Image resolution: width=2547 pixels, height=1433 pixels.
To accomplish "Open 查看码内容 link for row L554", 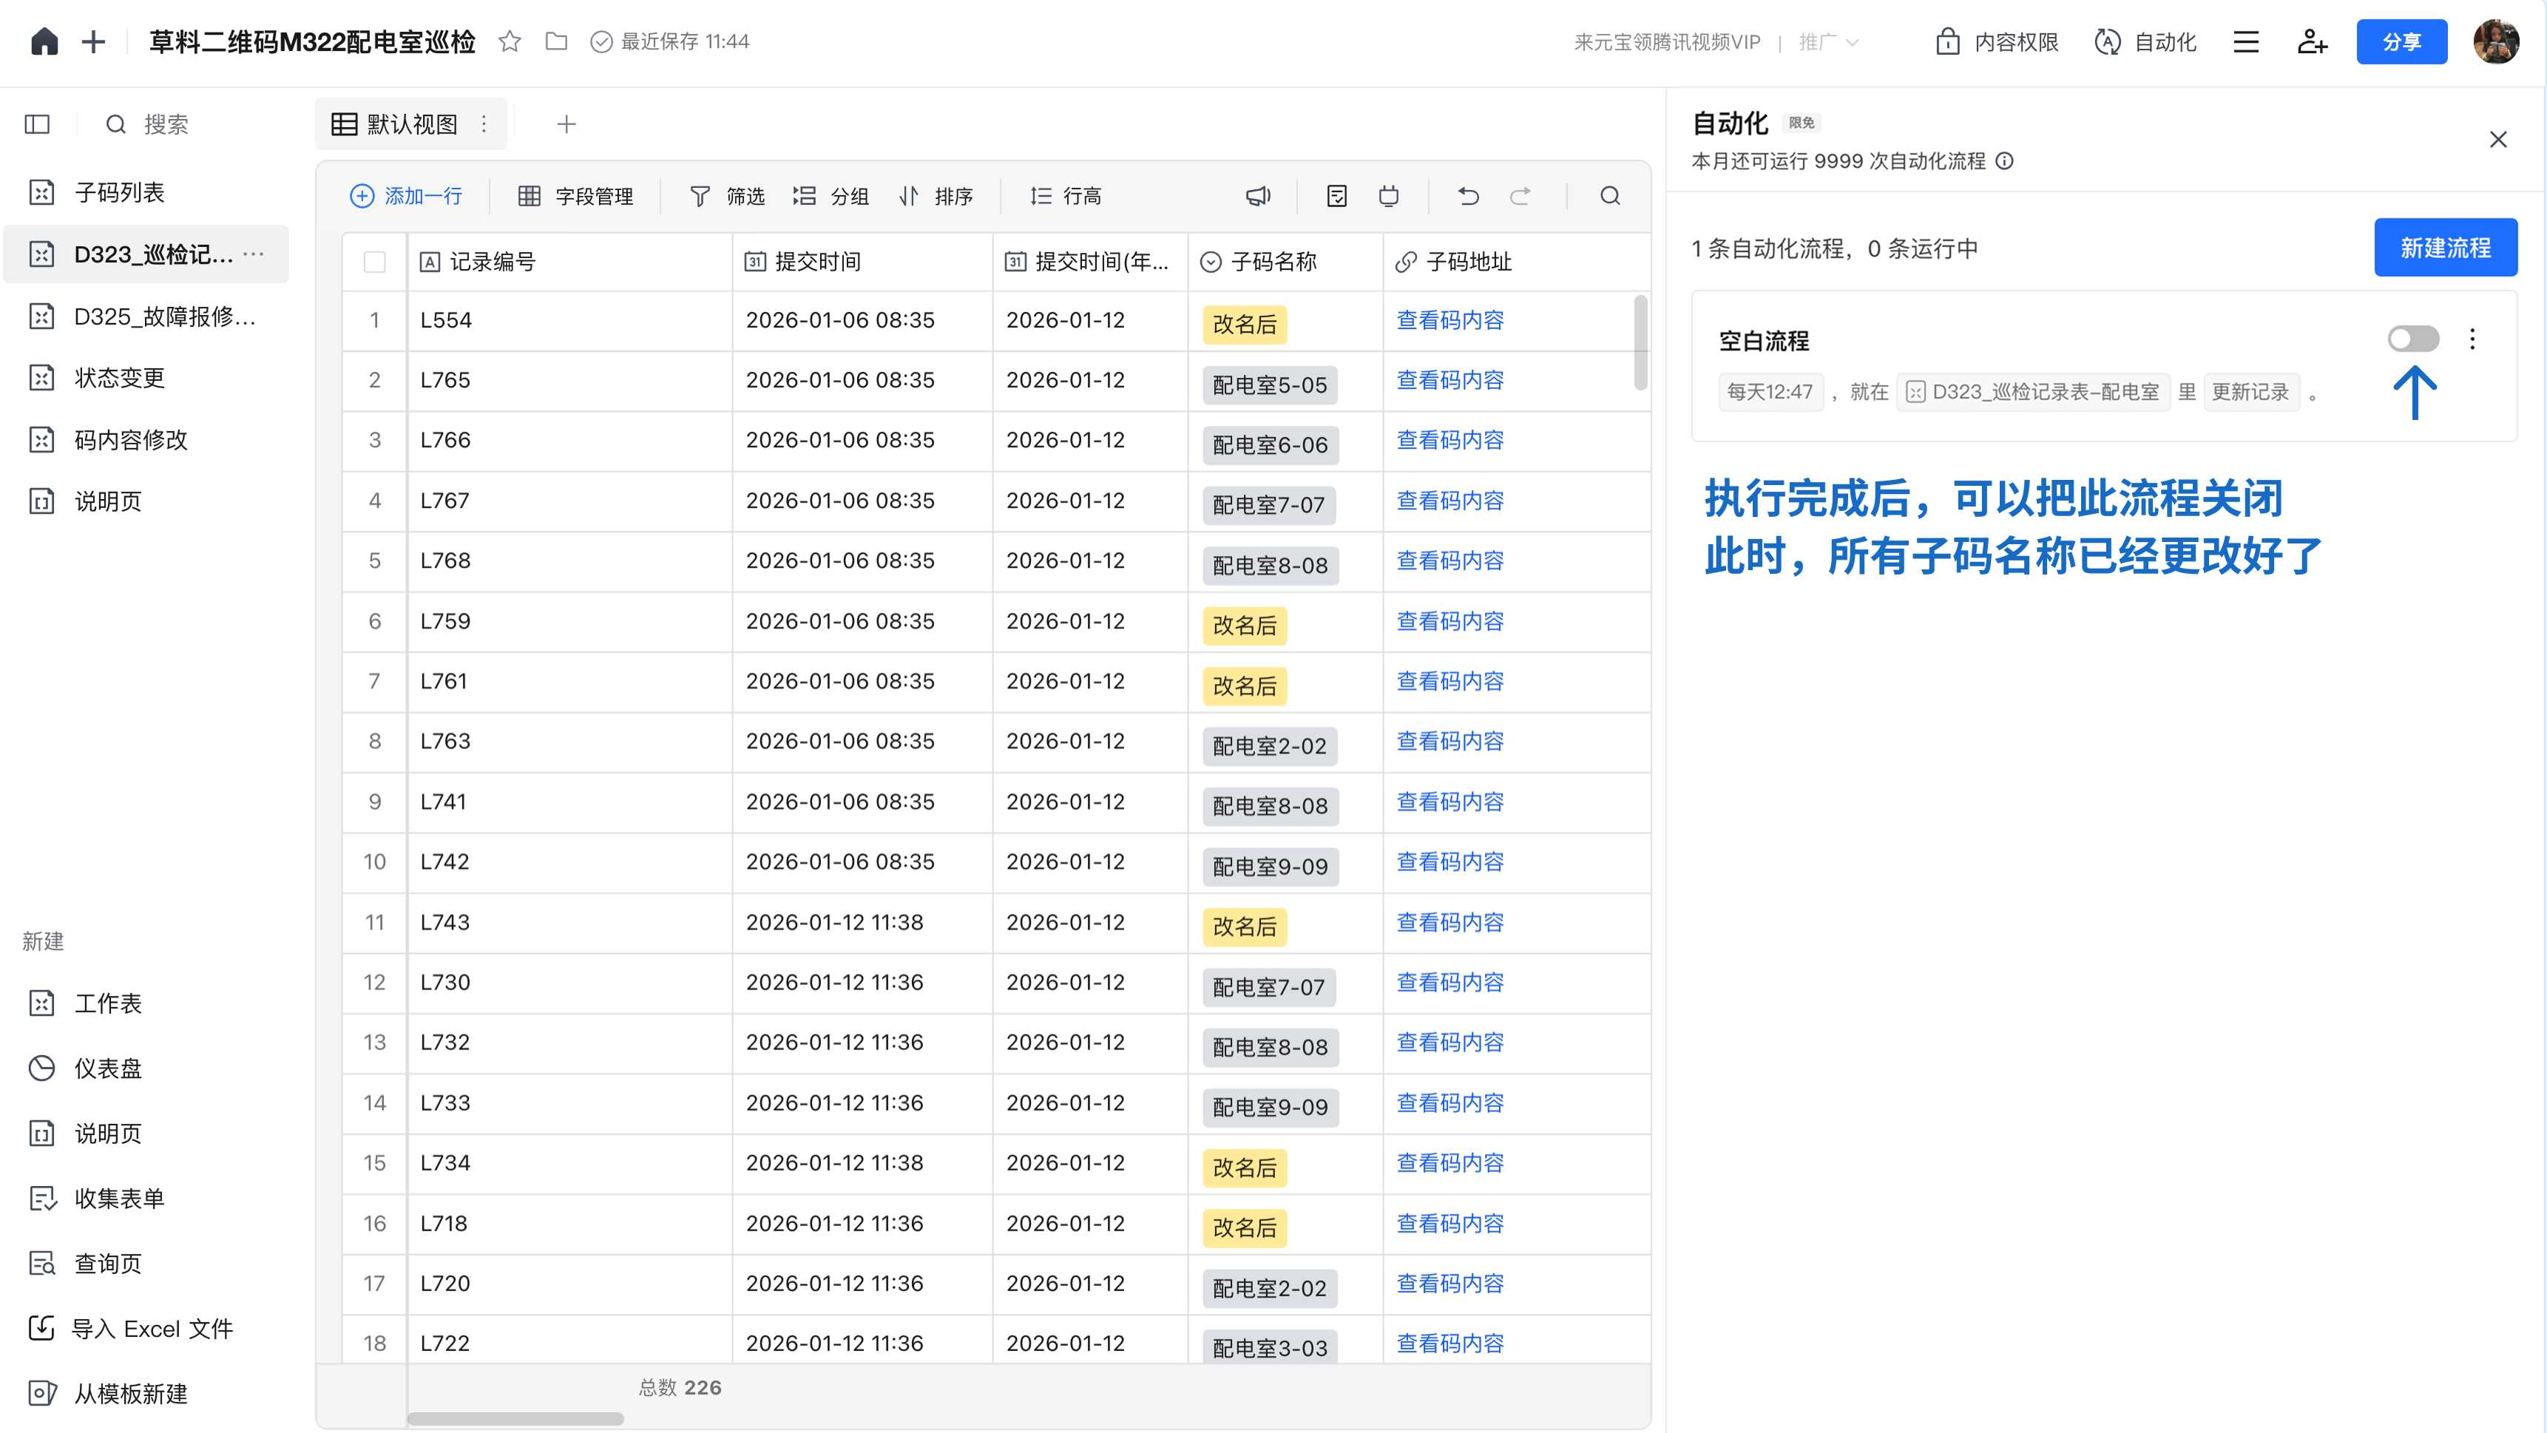I will click(x=1450, y=320).
